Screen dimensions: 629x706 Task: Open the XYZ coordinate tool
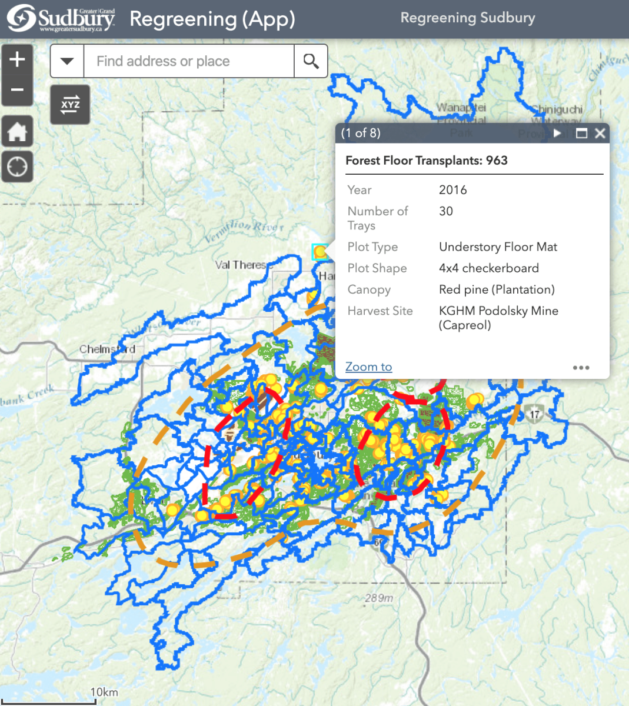click(70, 105)
